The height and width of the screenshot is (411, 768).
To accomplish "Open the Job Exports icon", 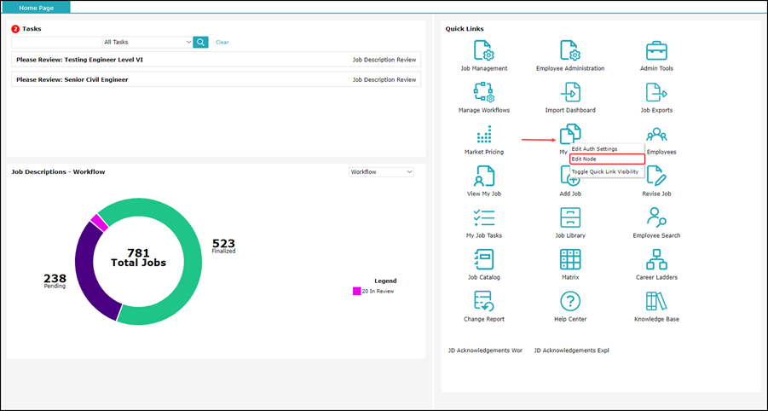I will pos(655,92).
